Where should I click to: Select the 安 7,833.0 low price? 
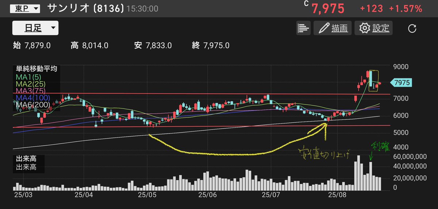(x=153, y=46)
